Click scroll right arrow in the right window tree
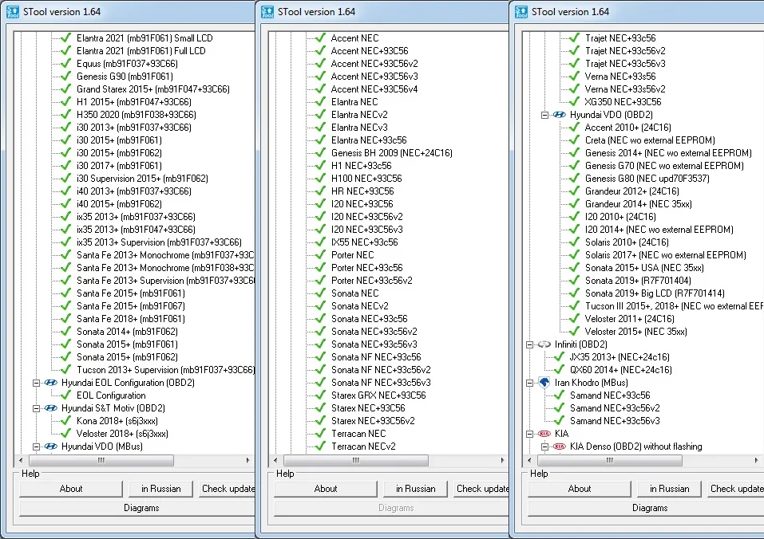Viewport: 764px width, 539px height. point(756,460)
